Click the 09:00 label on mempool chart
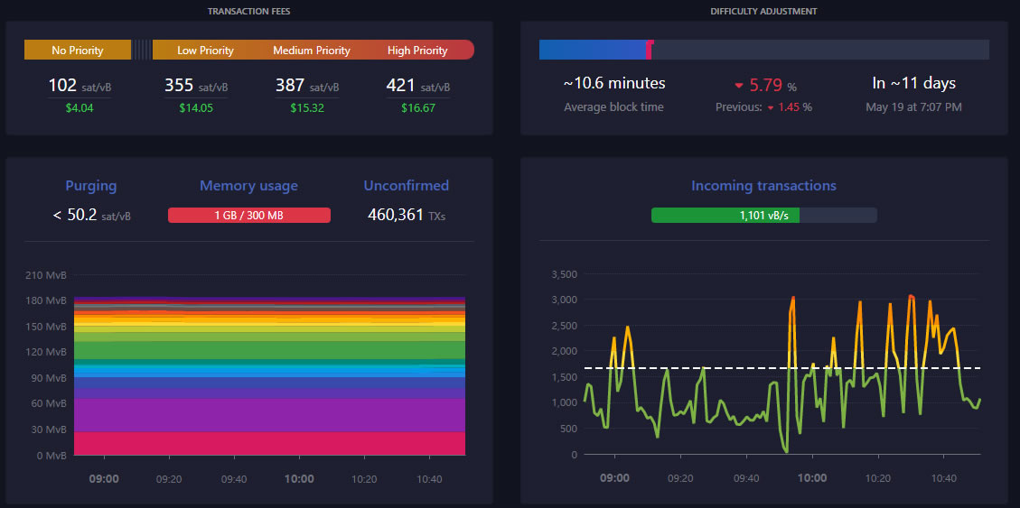 pyautogui.click(x=104, y=479)
